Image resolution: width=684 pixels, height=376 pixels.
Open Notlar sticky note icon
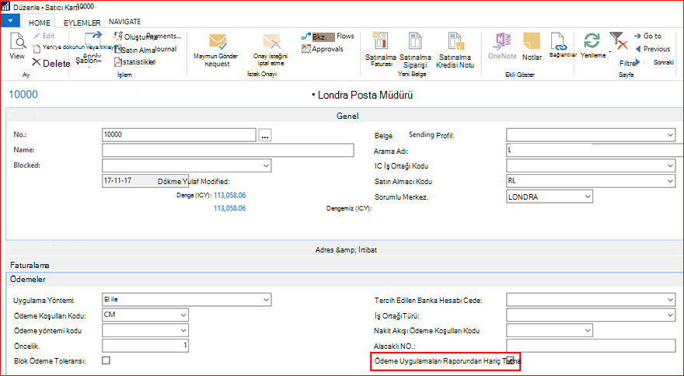(x=532, y=41)
